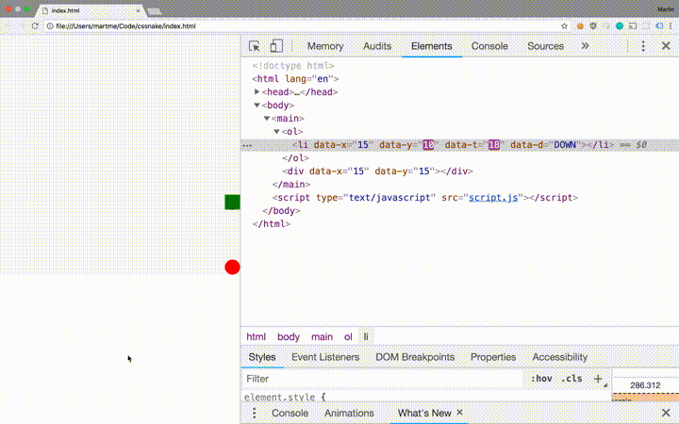Screen dimensions: 679x424
Task: Collapse the body element node
Action: [257, 106]
